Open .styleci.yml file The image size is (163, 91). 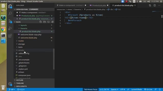(x=23, y=69)
